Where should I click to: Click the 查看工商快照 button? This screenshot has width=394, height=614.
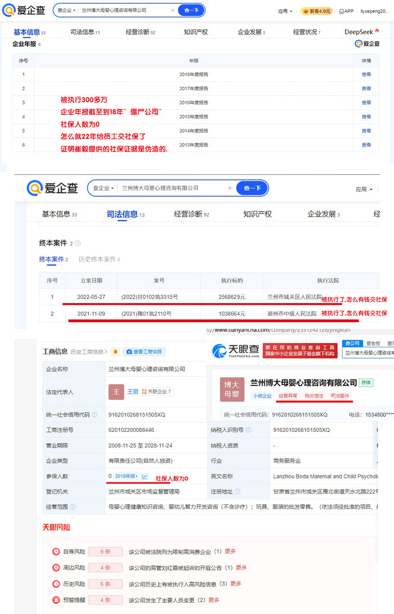144,351
